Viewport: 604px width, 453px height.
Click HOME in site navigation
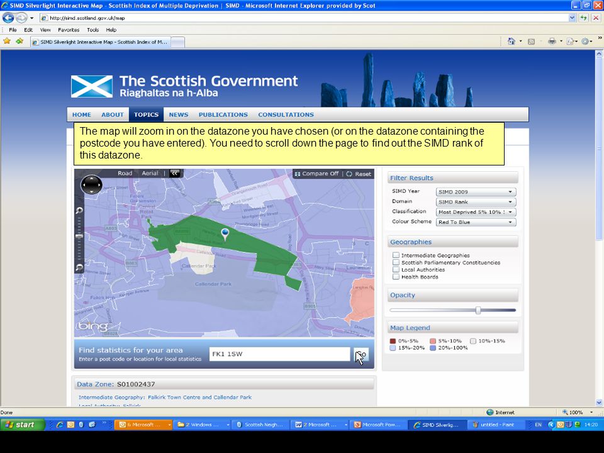pos(82,115)
